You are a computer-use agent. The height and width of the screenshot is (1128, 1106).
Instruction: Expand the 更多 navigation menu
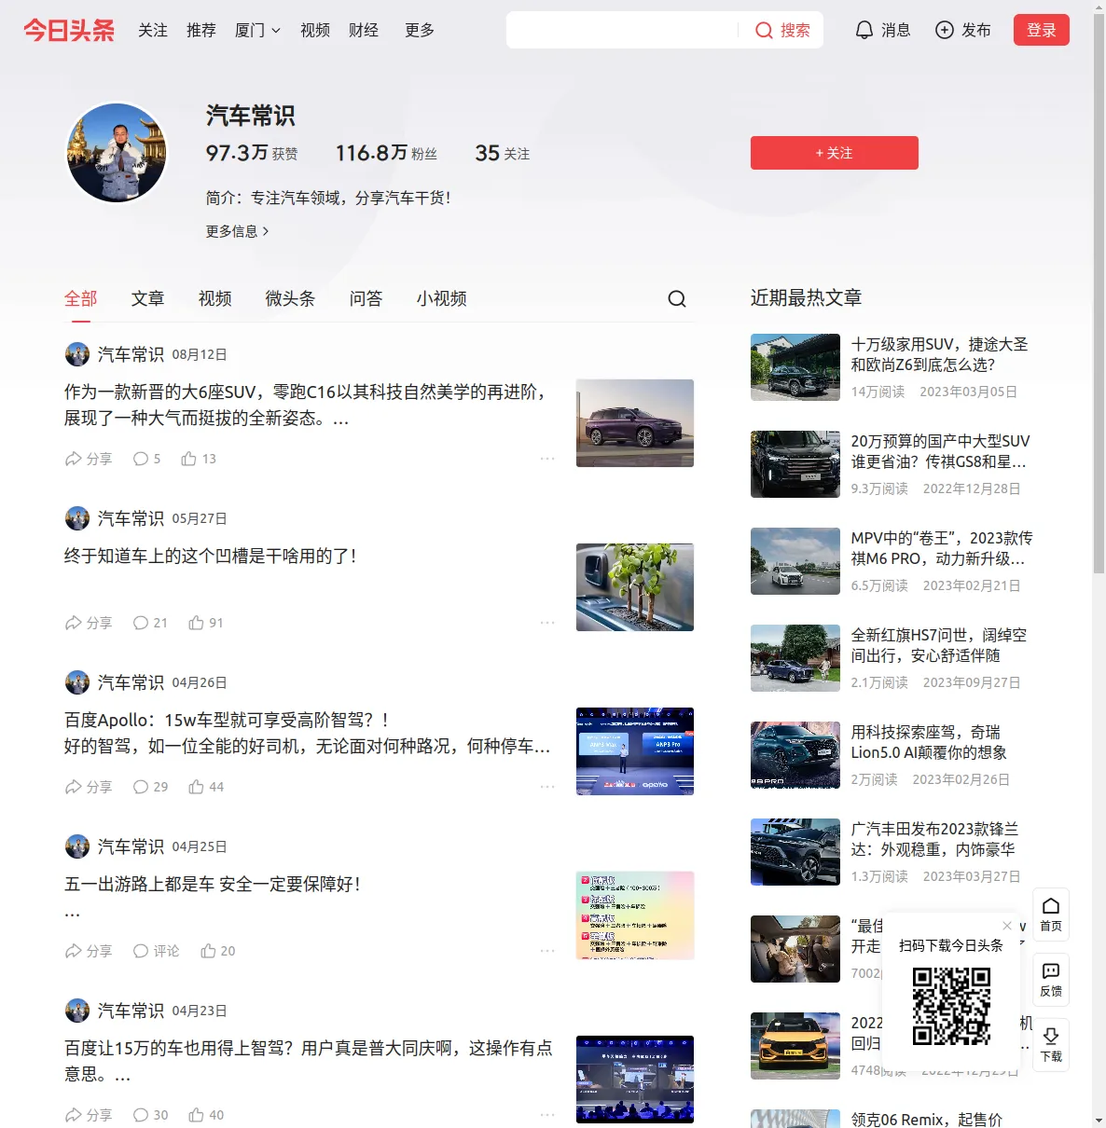point(420,31)
